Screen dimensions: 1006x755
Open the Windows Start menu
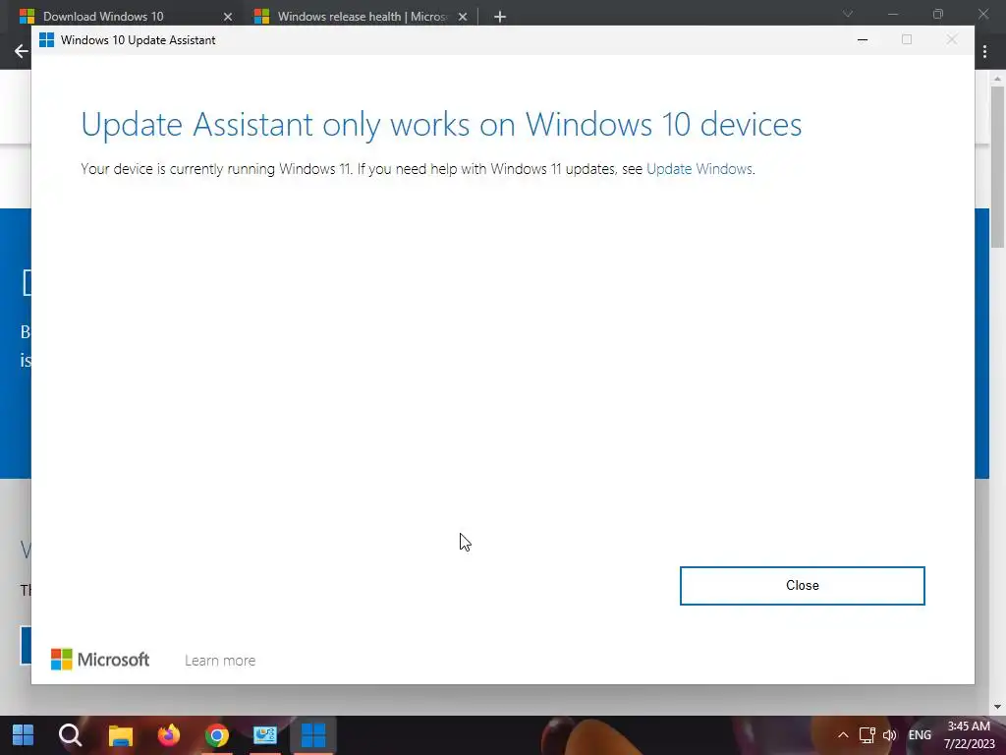pos(24,735)
